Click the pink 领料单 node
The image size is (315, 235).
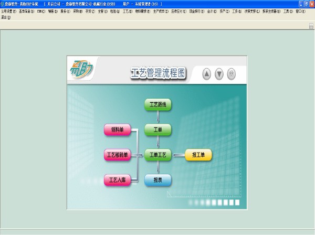point(117,130)
